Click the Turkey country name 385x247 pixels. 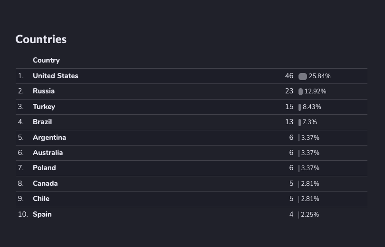click(x=44, y=107)
